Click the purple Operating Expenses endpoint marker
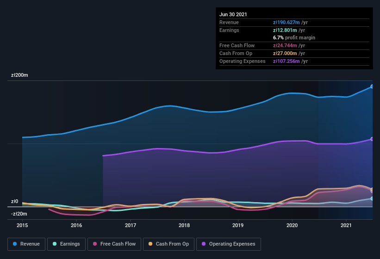Image resolution: width=380 pixels, height=259 pixels. point(372,139)
